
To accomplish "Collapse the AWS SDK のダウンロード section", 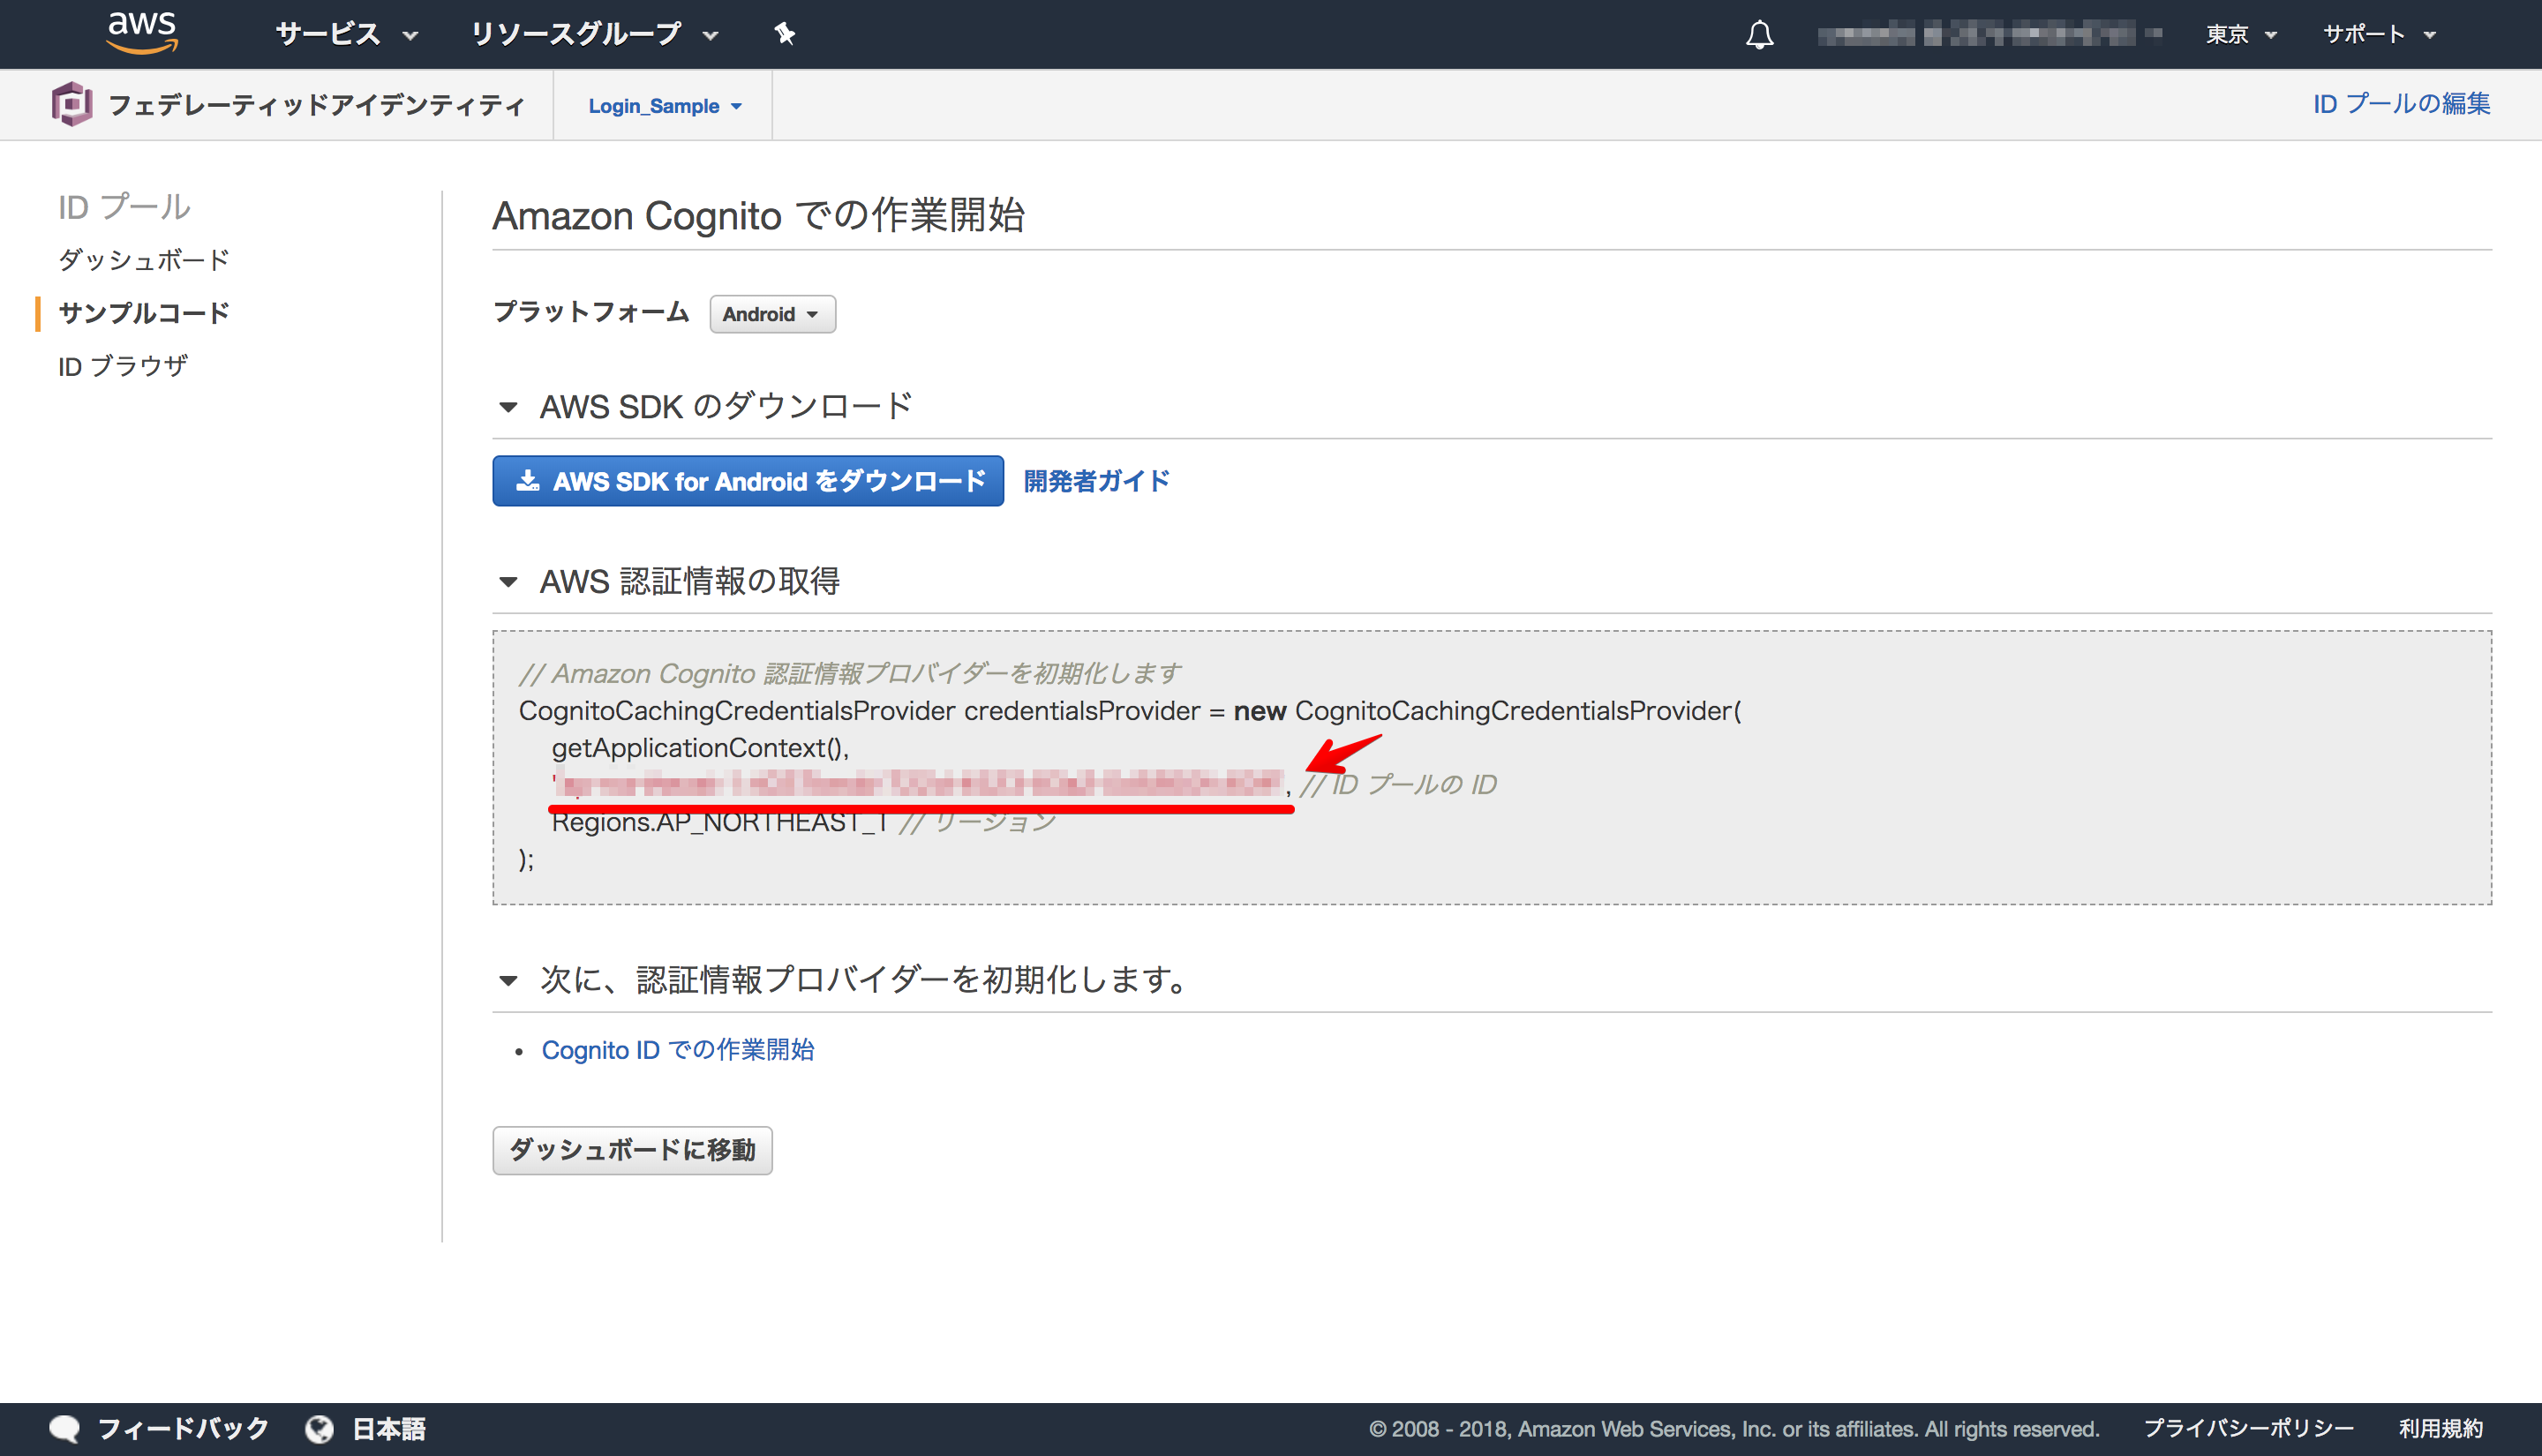I will (x=508, y=407).
